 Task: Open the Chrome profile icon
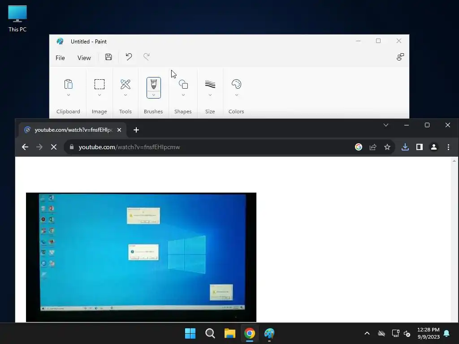coord(434,147)
